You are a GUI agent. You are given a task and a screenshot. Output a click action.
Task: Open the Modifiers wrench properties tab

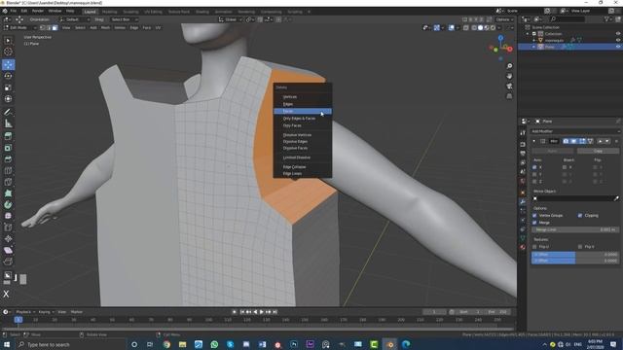pyautogui.click(x=523, y=201)
